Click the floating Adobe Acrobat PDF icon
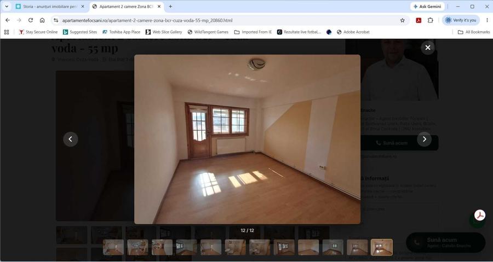 tap(480, 216)
